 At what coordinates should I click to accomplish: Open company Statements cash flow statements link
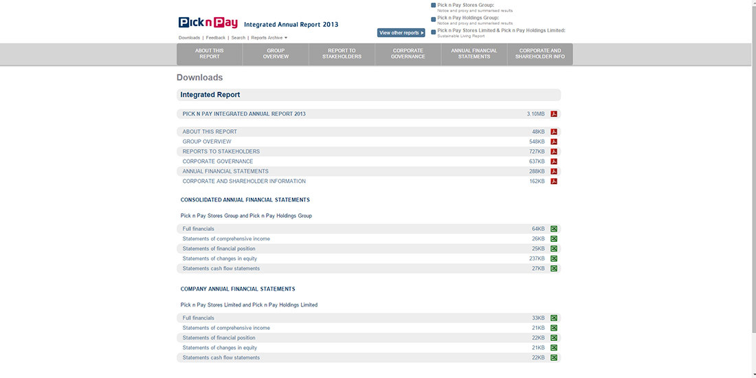(x=221, y=358)
